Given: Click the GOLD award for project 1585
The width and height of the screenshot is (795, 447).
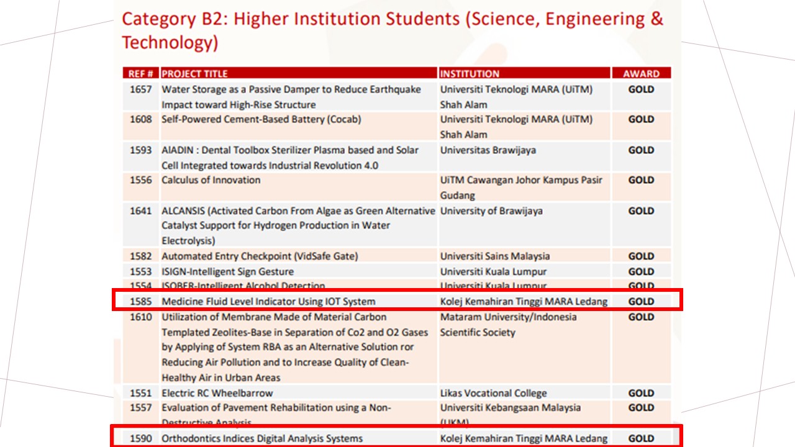Looking at the screenshot, I should click(x=641, y=302).
